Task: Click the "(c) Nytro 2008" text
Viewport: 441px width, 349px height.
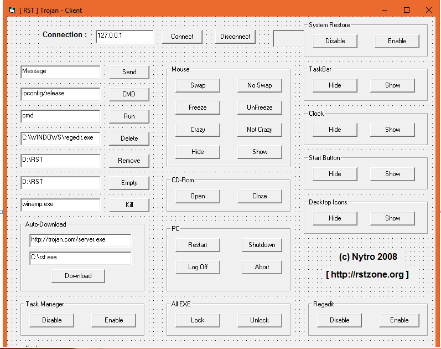Action: (x=368, y=257)
